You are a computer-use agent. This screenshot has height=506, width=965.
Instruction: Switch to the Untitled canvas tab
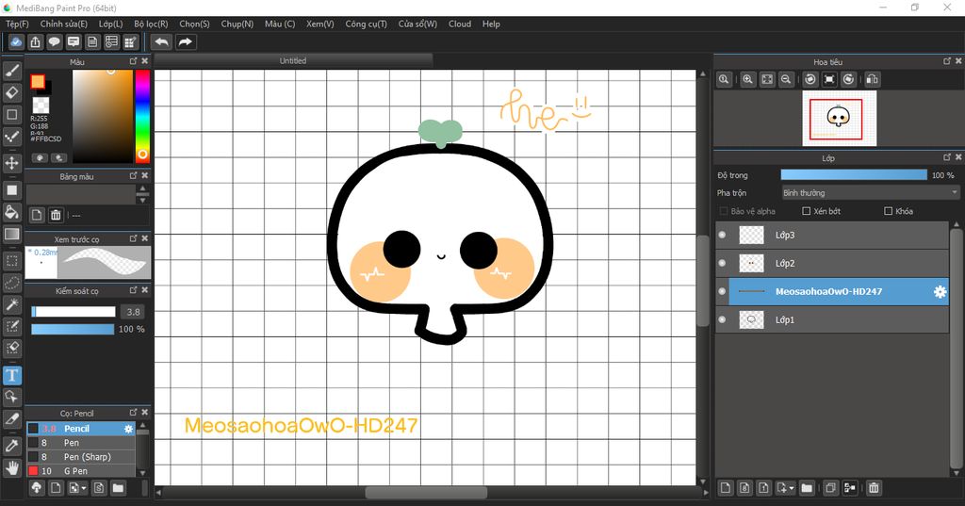293,61
